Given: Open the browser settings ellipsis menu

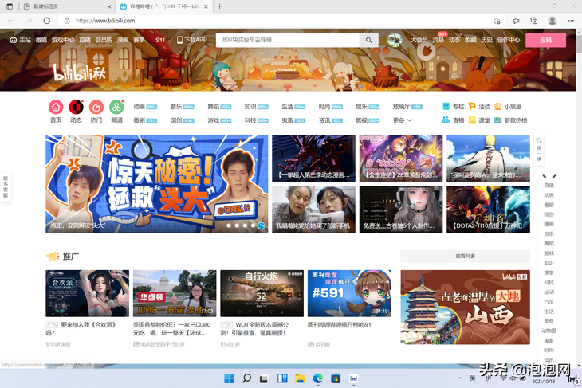Looking at the screenshot, I should click(571, 21).
